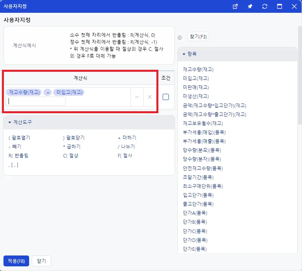Select 미판매(재고) from the item list
Image resolution: width=302 pixels, height=271 pixels.
pyautogui.click(x=196, y=87)
